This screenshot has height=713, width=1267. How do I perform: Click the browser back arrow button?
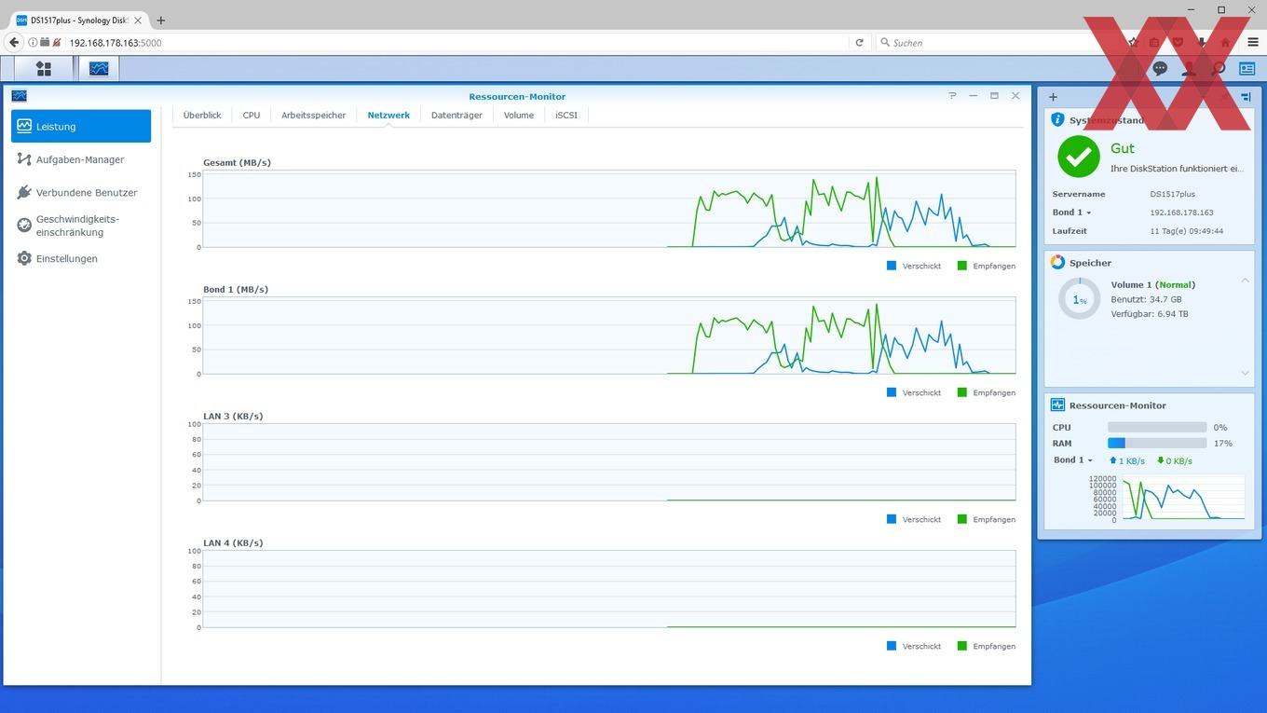point(14,42)
